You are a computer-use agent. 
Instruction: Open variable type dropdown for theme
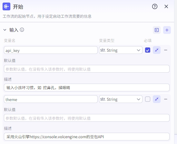pos(121,99)
